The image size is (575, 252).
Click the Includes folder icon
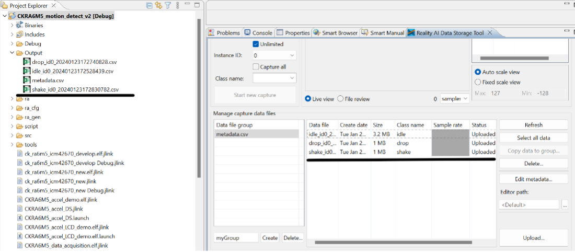tap(20, 35)
